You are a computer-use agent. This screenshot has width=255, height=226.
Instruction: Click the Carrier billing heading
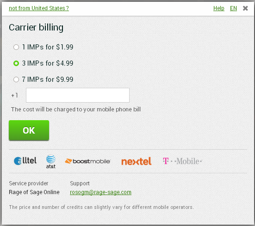click(x=36, y=27)
